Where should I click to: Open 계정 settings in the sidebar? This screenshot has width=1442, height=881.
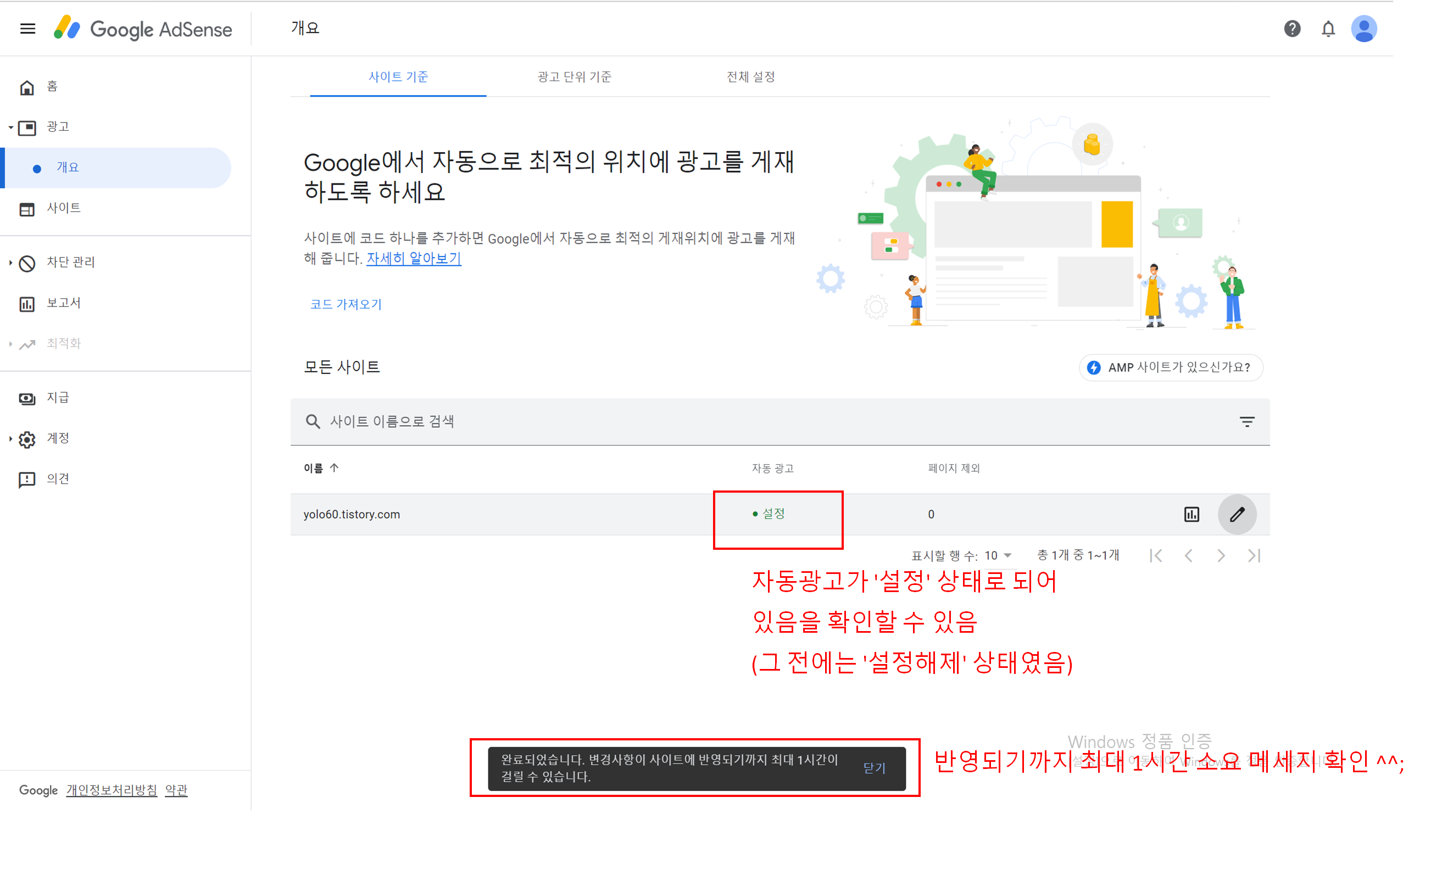58,438
